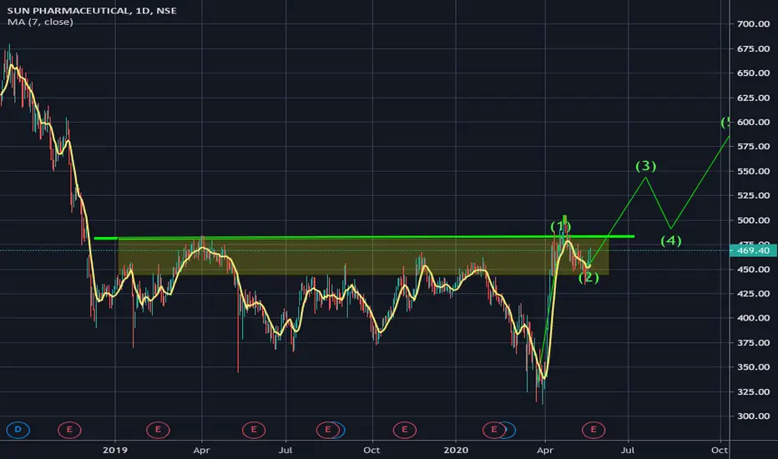Select the MA (7, close) indicator label
The image size is (778, 459).
40,22
